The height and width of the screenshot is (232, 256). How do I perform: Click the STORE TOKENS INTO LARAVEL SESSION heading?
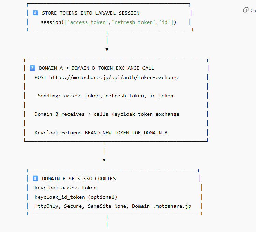91,13
